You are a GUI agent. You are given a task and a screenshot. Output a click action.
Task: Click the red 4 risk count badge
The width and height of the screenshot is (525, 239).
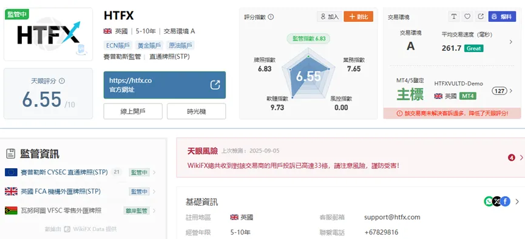[x=511, y=157]
